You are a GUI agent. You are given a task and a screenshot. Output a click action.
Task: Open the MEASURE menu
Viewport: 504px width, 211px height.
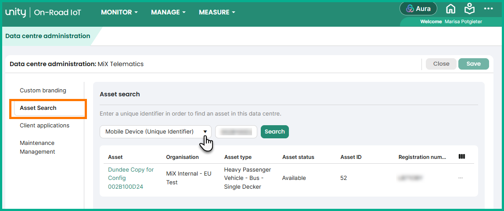[x=217, y=13]
